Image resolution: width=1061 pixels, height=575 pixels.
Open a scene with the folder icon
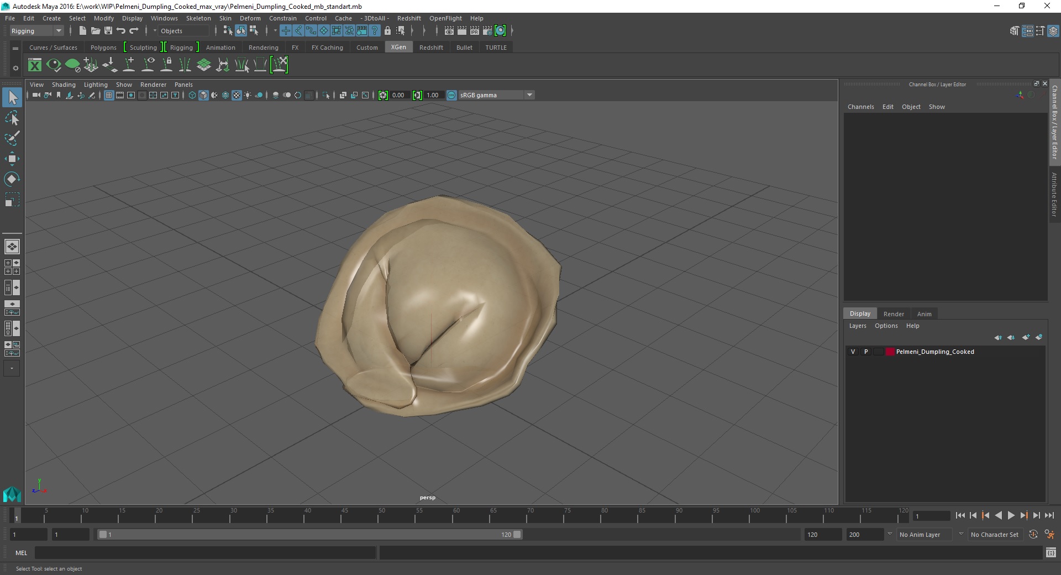click(x=95, y=31)
